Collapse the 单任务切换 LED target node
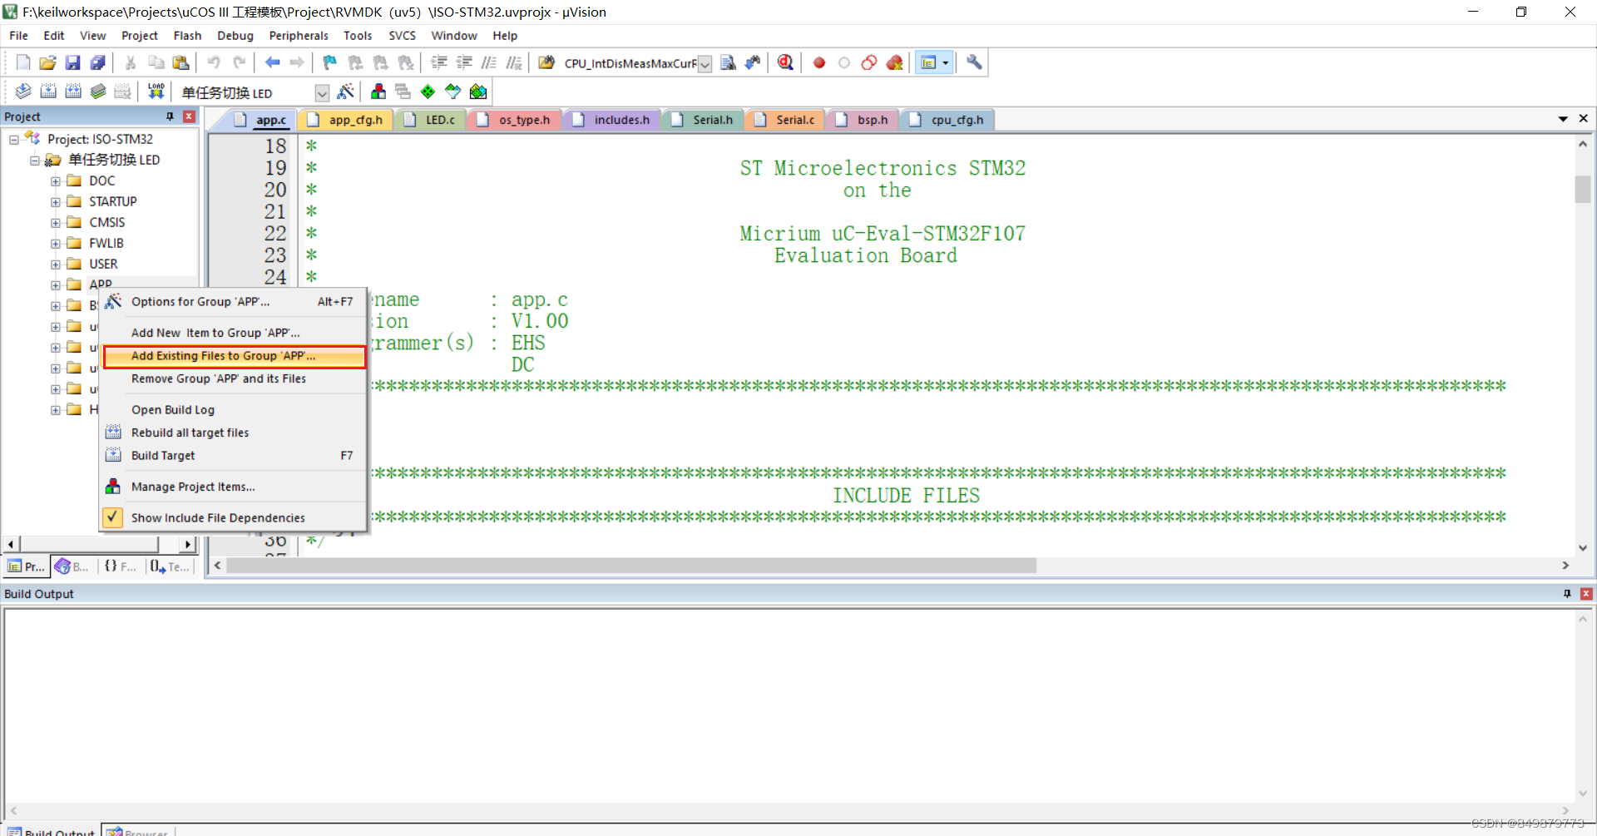 tap(35, 161)
